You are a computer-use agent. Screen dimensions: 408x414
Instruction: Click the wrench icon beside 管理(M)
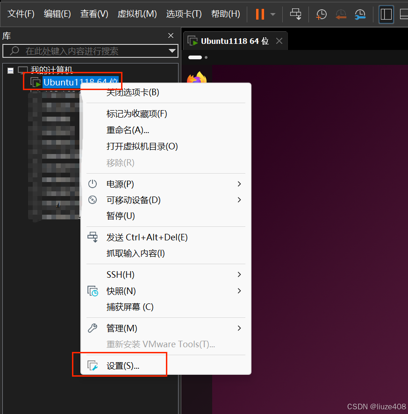tap(93, 328)
